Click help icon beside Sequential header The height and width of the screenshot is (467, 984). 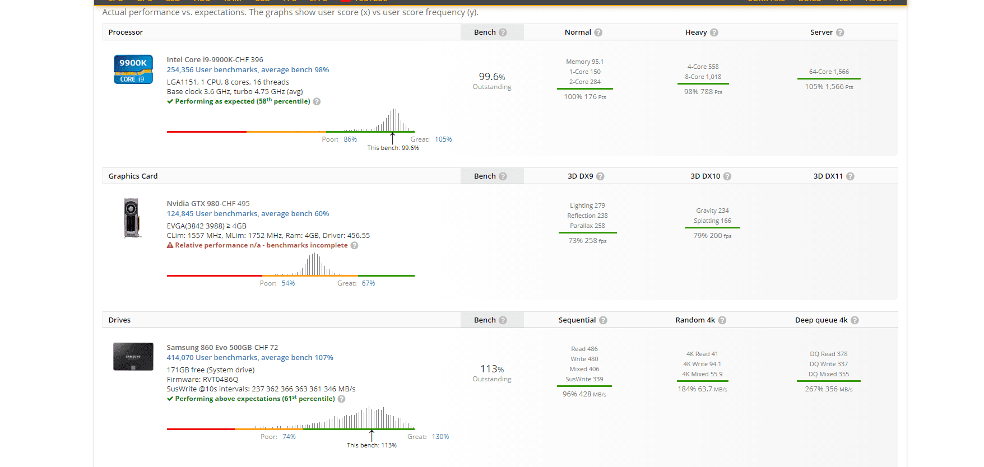603,320
